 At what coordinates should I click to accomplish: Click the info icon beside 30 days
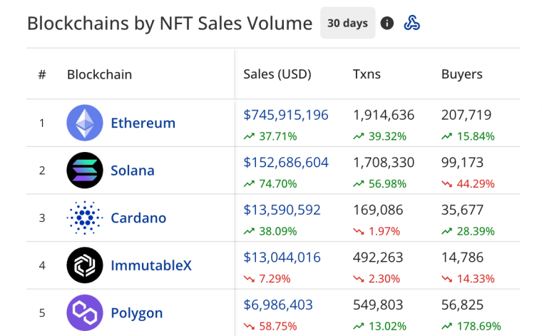[x=387, y=23]
